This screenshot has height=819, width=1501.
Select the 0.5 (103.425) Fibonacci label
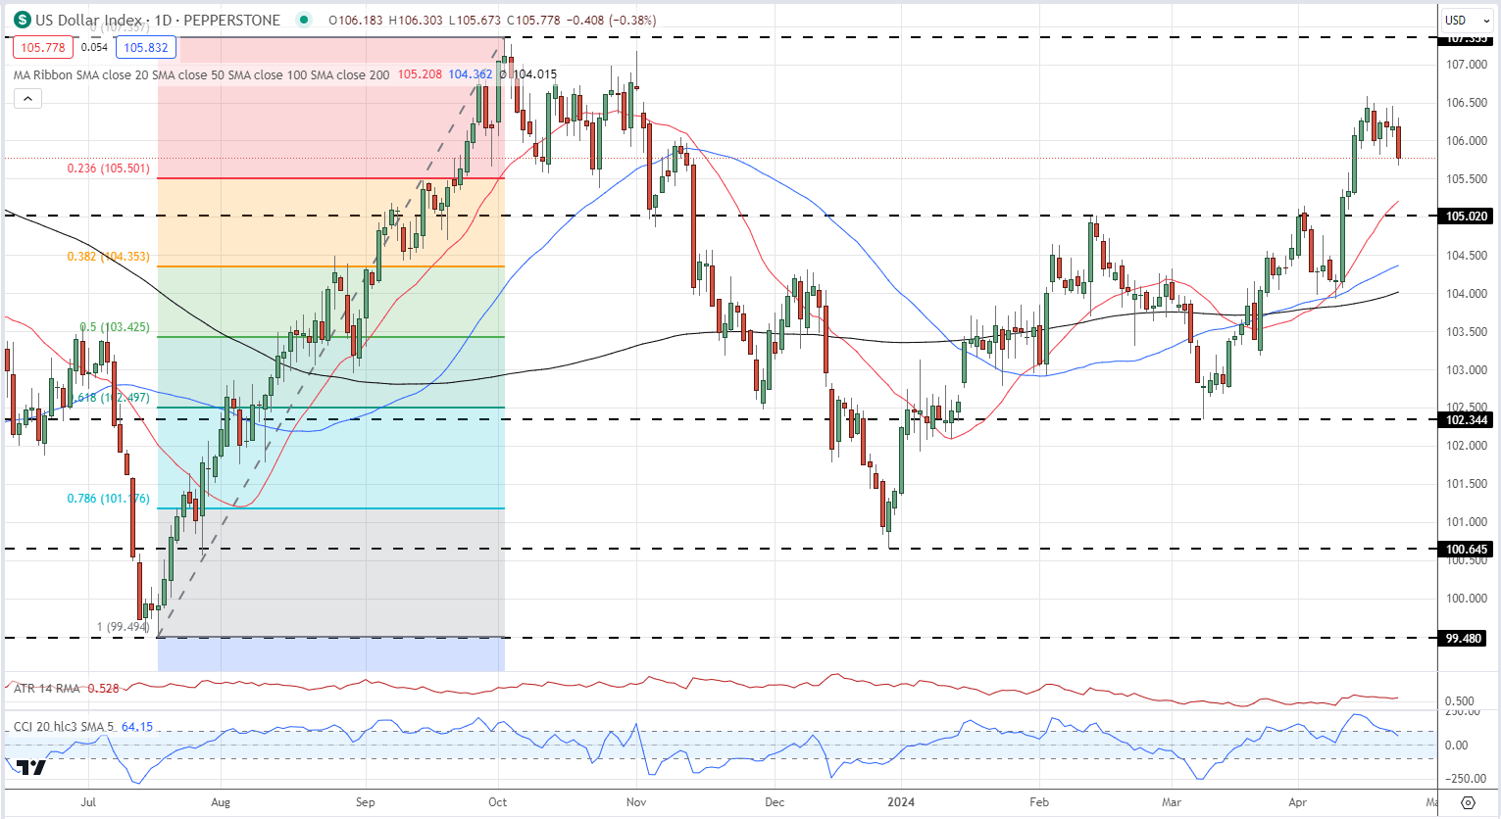coord(115,327)
